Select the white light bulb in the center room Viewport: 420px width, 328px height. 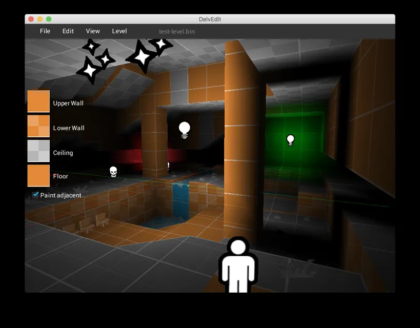click(185, 130)
